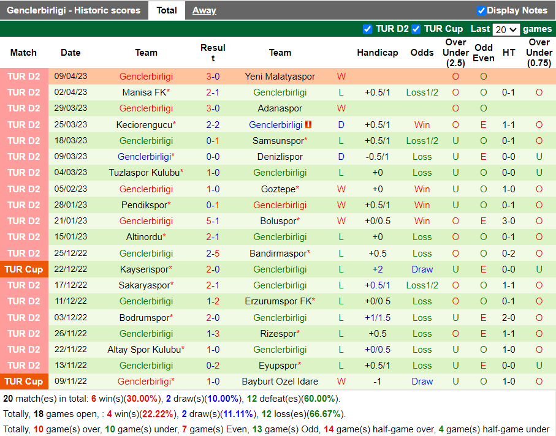Open Yeni Malatyaspor team page
Image resolution: width=556 pixels, height=436 pixels.
coord(280,77)
